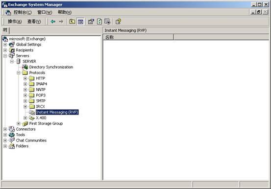Click the Back arrow toolbar icon

(53, 22)
